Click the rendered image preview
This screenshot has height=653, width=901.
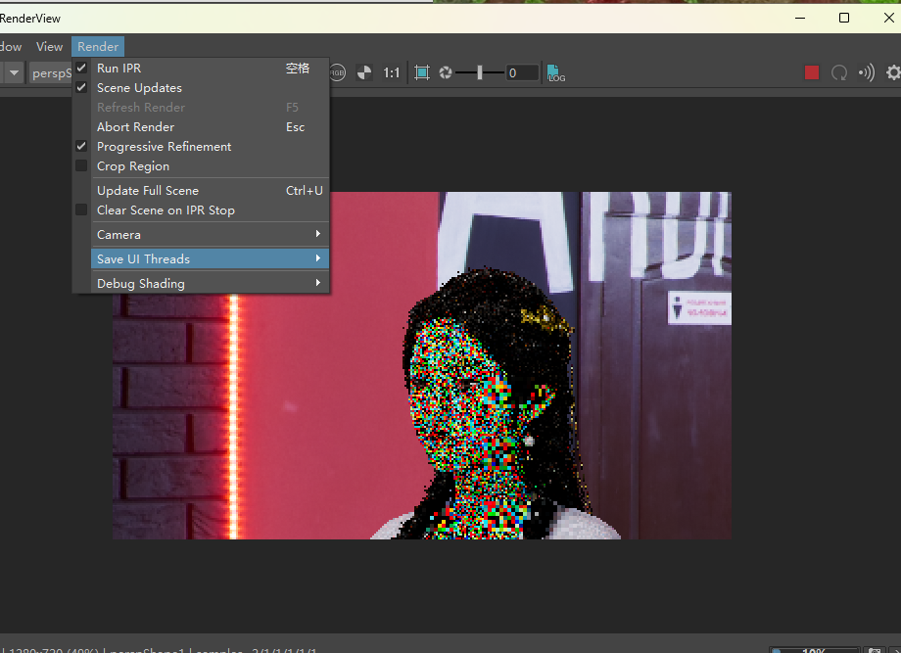point(422,365)
